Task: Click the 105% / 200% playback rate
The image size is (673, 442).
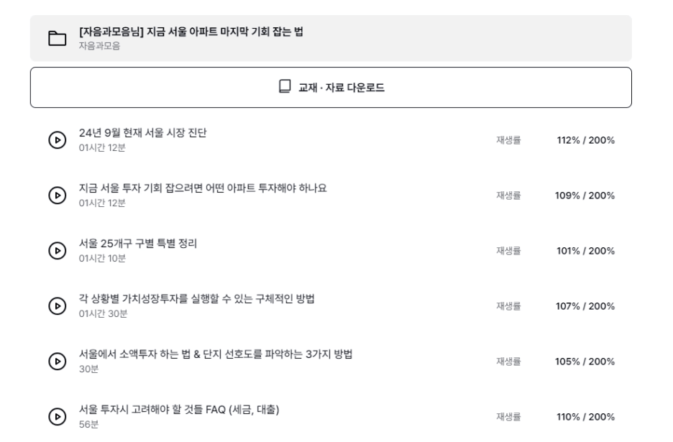Action: tap(585, 362)
